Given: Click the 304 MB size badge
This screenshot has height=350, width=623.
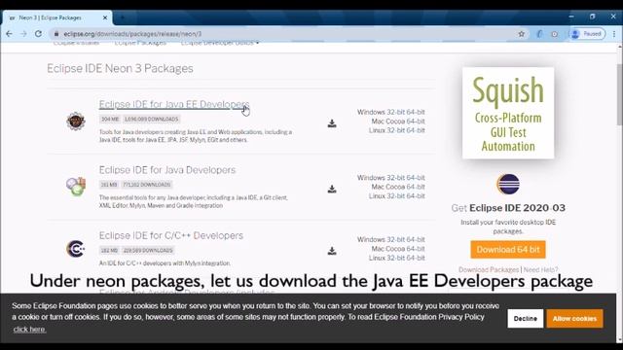Looking at the screenshot, I should pyautogui.click(x=110, y=119).
